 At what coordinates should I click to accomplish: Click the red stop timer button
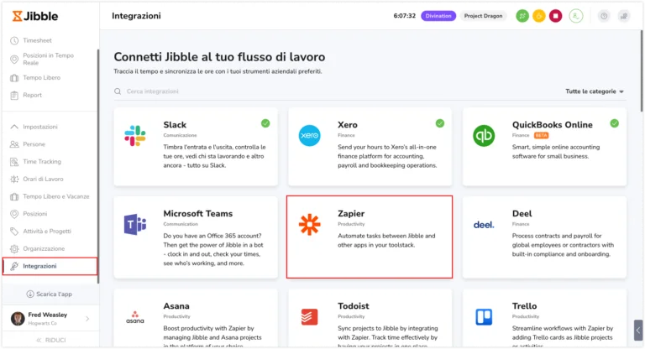555,16
